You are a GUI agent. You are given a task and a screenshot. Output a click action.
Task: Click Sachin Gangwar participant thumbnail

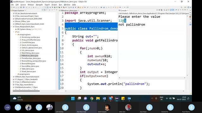[107, 107]
